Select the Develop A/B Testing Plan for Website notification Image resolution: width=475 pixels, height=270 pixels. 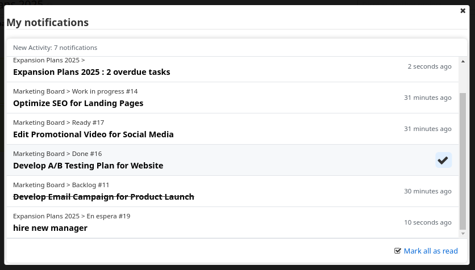(88, 166)
